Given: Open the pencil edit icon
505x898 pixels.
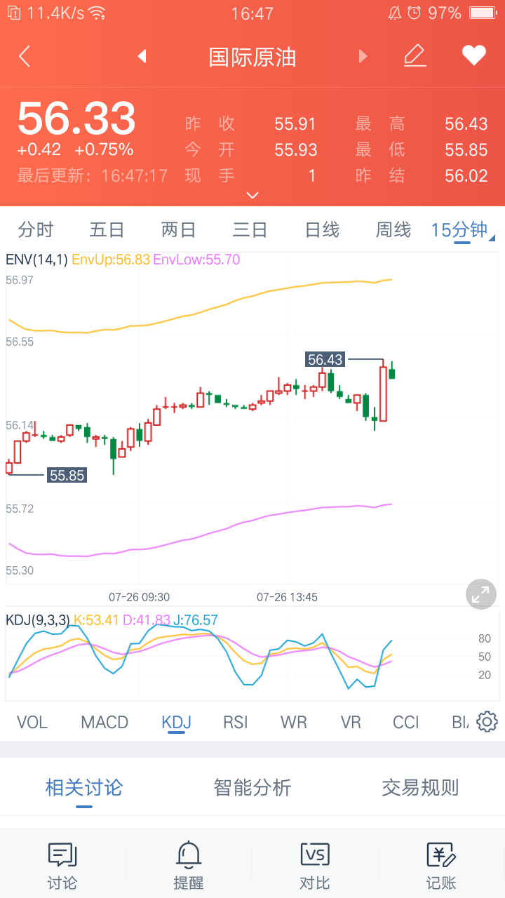Looking at the screenshot, I should coord(415,55).
